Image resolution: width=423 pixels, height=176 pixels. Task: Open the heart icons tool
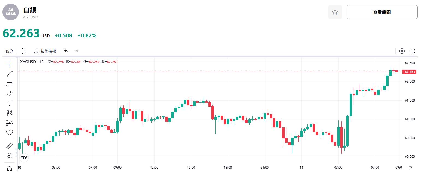coord(10,133)
